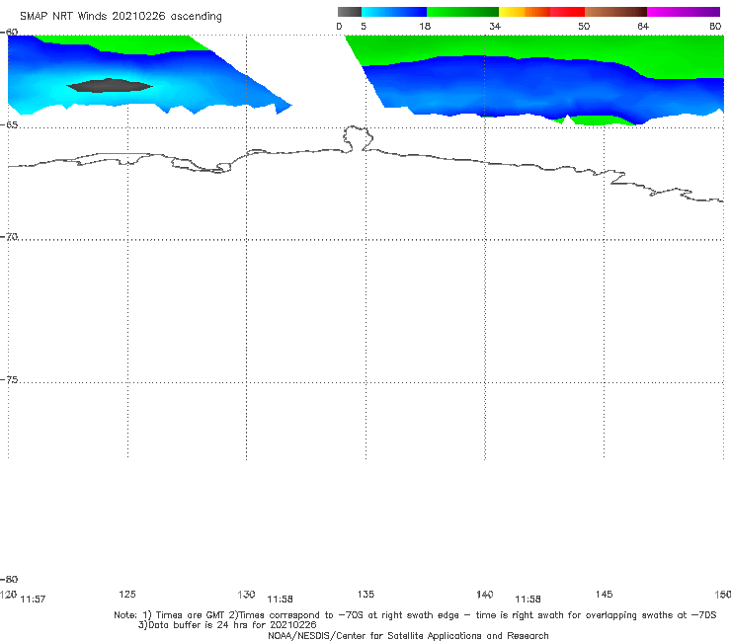Click the looped coastline peninsula near longitude 135
731x642 pixels.
pos(358,138)
